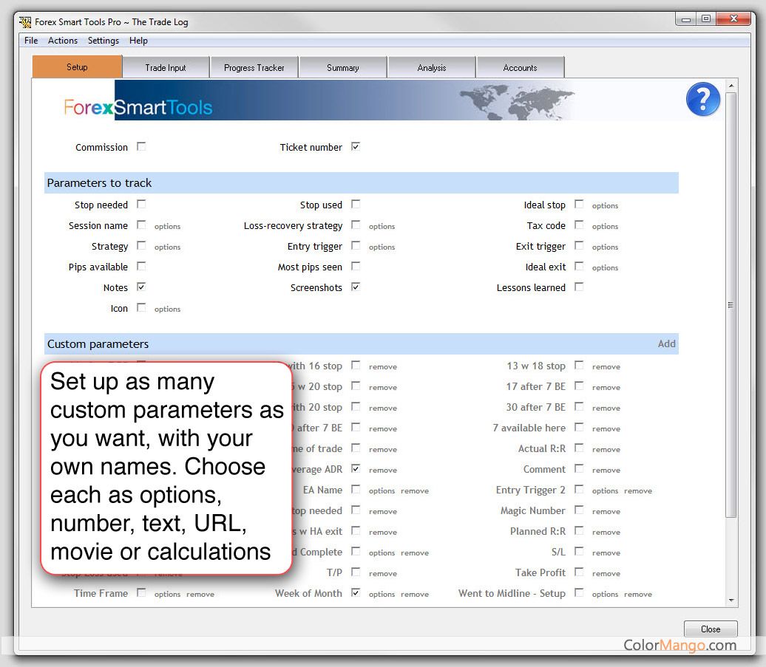Remove the Comment custom parameter
The image size is (766, 667).
[606, 470]
